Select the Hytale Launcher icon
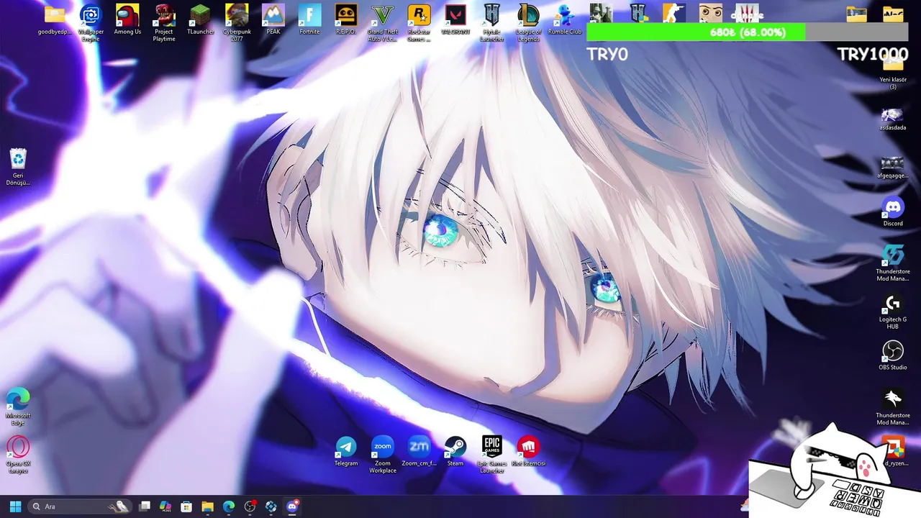 [x=492, y=14]
